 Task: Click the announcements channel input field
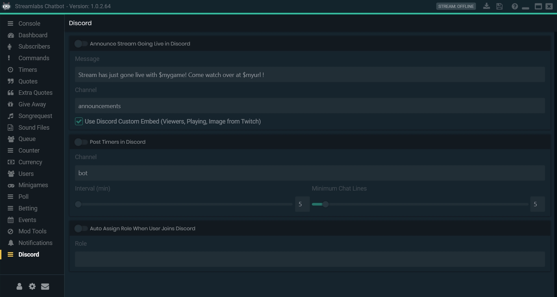[309, 106]
